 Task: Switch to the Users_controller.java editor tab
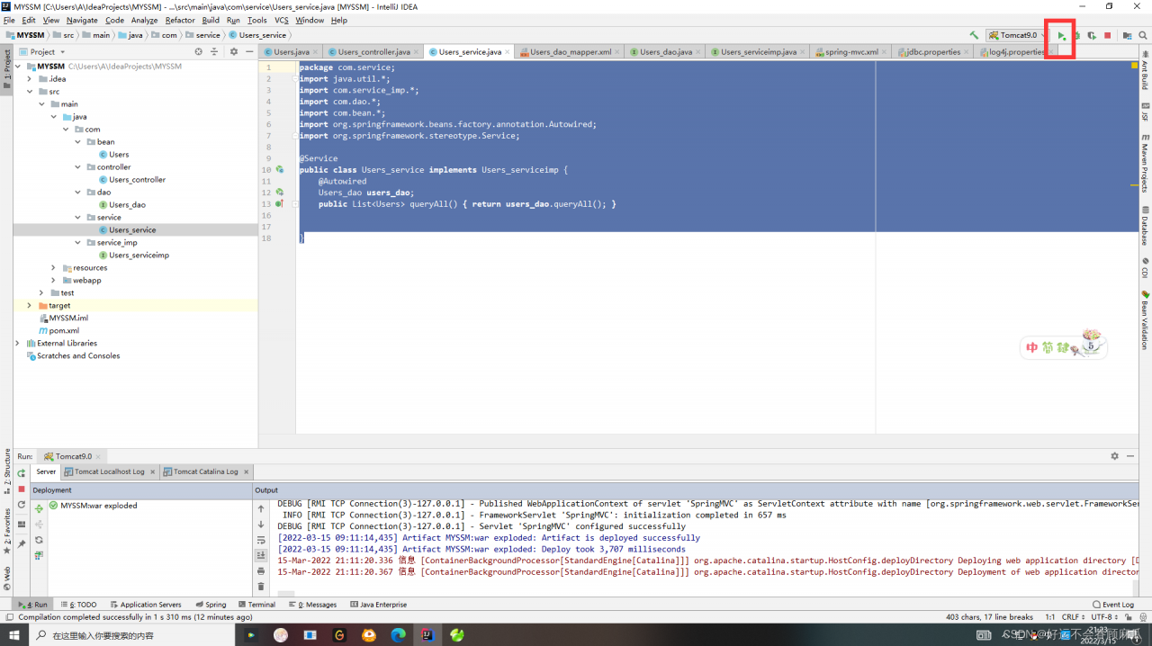coord(373,52)
